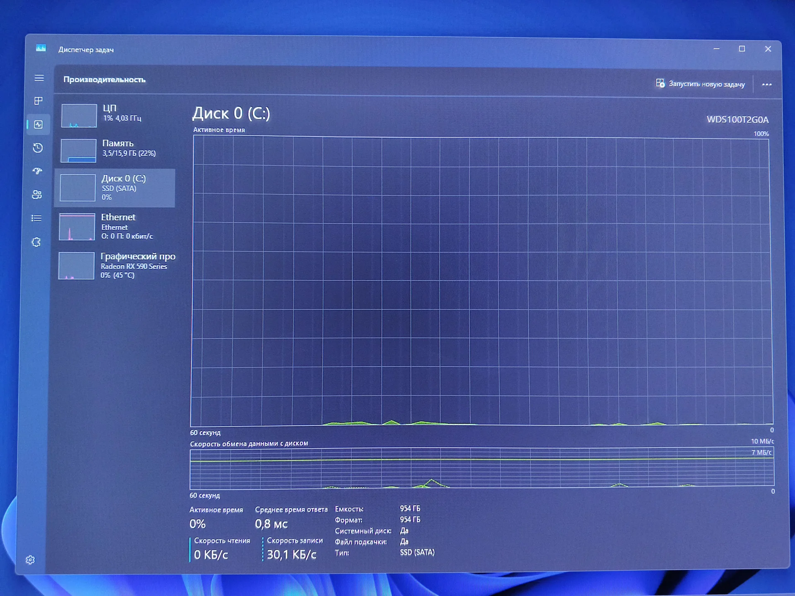Click the disk active time graph
The height and width of the screenshot is (596, 795).
(x=481, y=281)
